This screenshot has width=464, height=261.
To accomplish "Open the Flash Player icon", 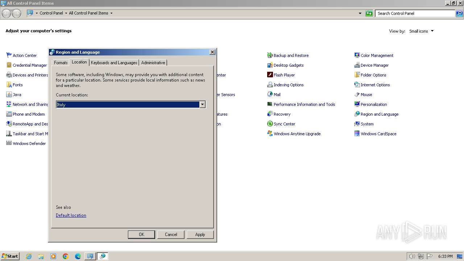I will [270, 75].
